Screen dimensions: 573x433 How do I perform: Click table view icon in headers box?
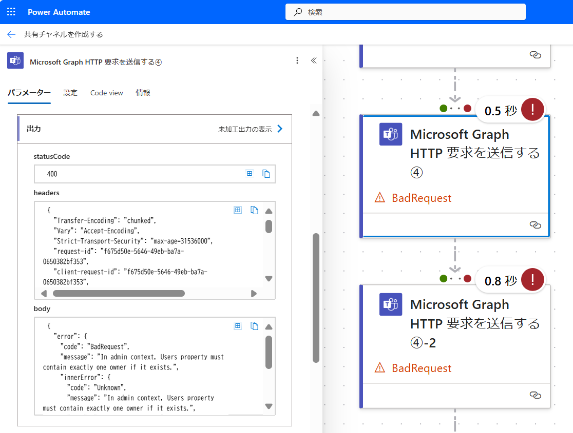[238, 210]
